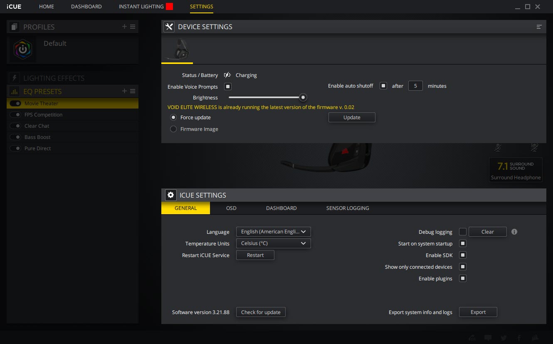Click the Lighting Effects section header
Screen dimensions: 553x344
tap(73, 78)
